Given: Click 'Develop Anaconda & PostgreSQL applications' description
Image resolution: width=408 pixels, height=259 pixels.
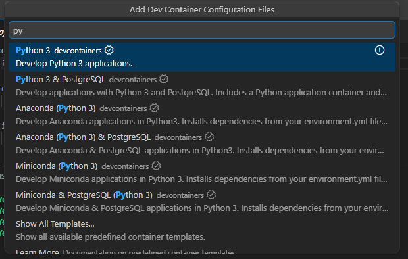Looking at the screenshot, I should click(200, 151).
